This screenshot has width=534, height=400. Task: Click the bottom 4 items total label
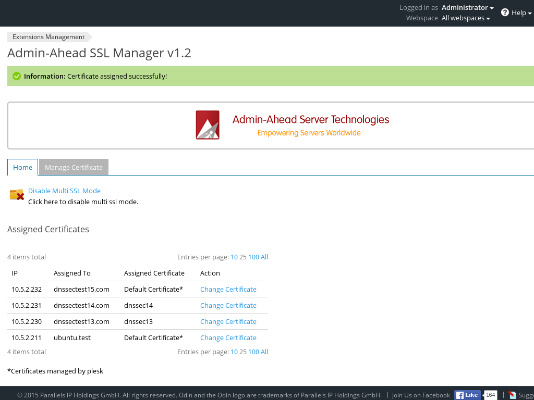[x=27, y=352]
